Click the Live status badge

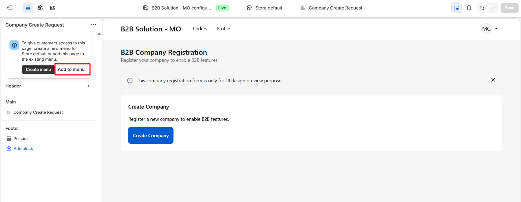pos(222,8)
